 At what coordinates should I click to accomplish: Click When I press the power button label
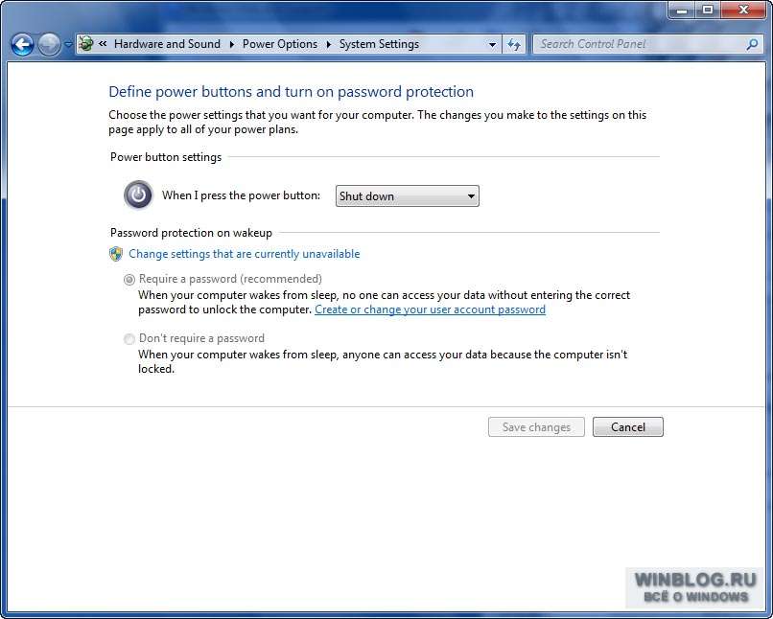tap(241, 195)
